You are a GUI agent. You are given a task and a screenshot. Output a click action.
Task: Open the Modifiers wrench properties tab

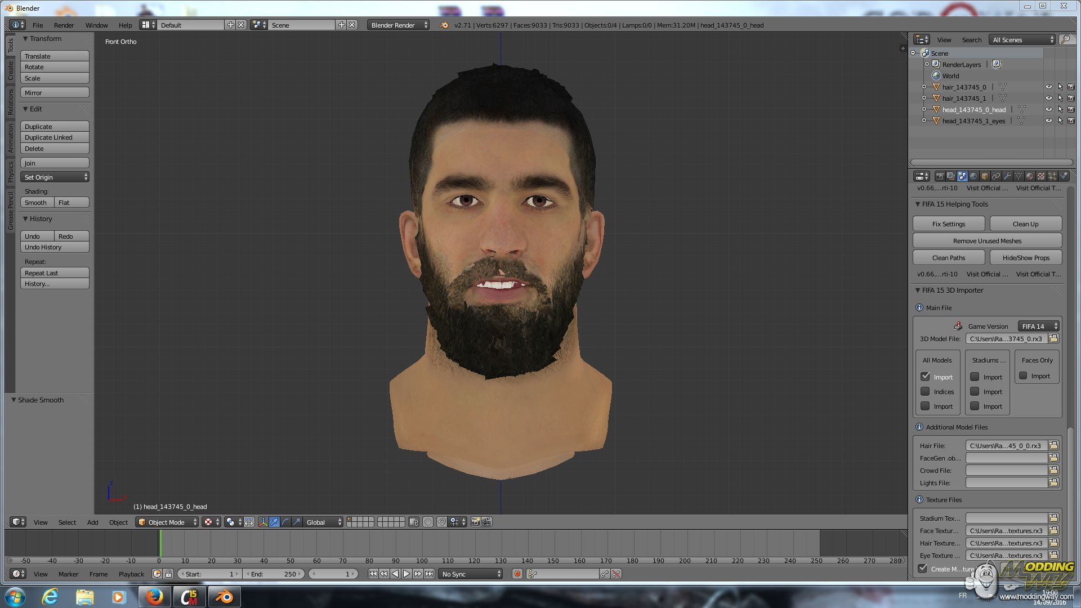point(1007,176)
